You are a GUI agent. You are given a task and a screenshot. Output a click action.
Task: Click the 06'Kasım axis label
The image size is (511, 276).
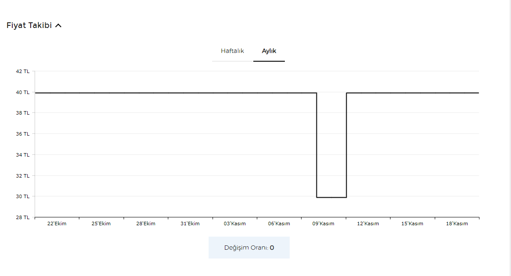(279, 224)
